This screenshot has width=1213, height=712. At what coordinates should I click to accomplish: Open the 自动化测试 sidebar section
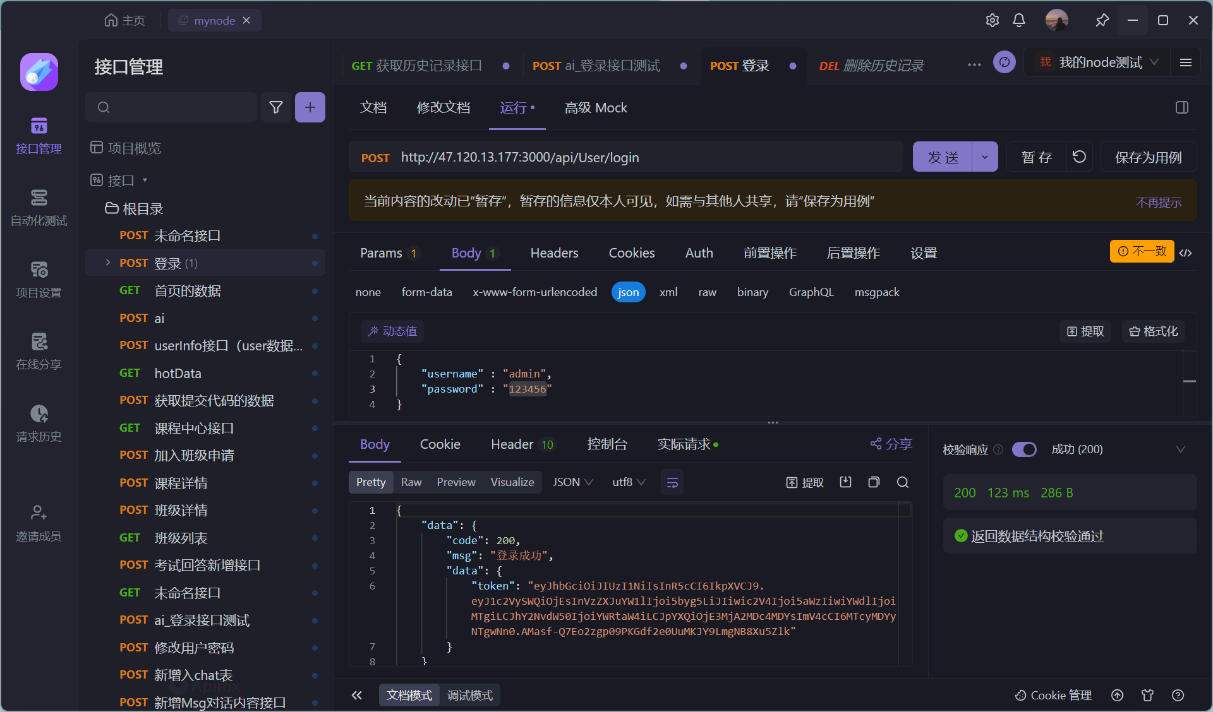click(x=39, y=208)
